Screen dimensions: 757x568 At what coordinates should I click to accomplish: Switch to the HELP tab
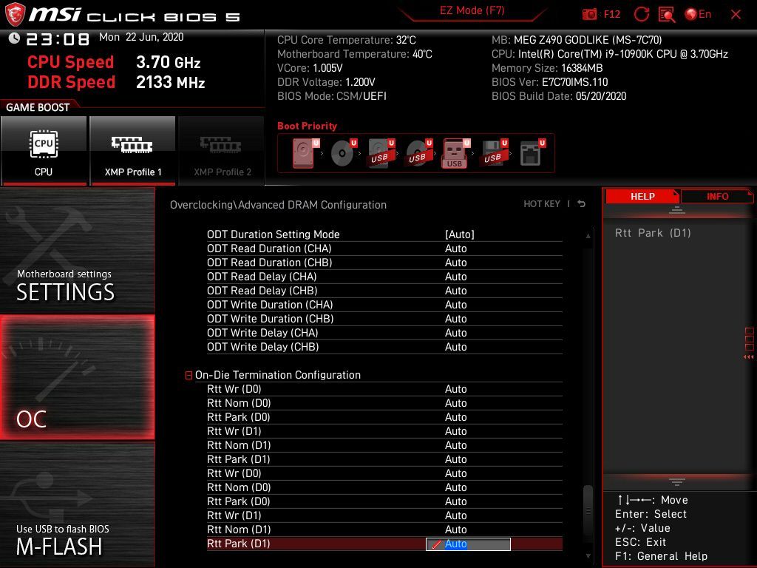click(x=642, y=197)
